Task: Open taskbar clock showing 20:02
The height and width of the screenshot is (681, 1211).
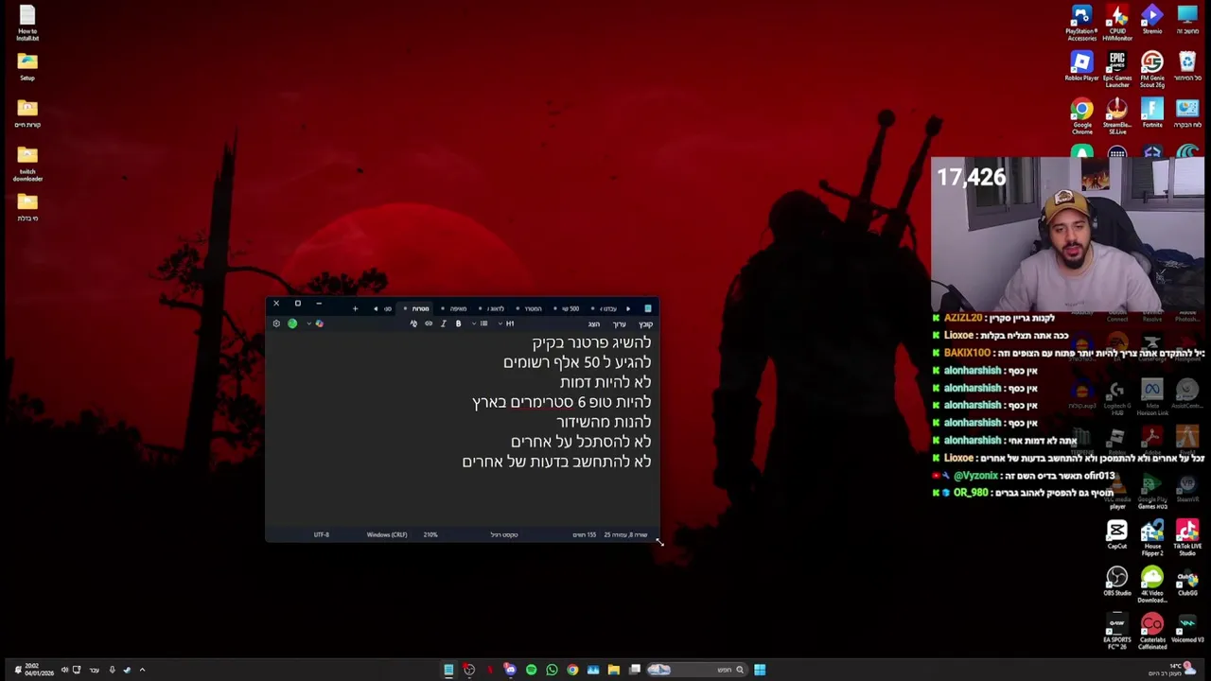Action: point(39,670)
